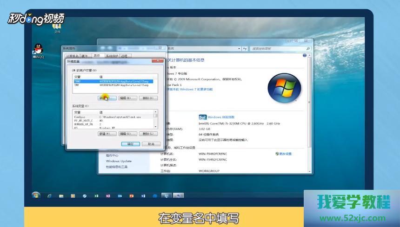Screen dimensions: 400x227
Task: Launch Internet Explorer from the taskbar
Action: click(49, 196)
